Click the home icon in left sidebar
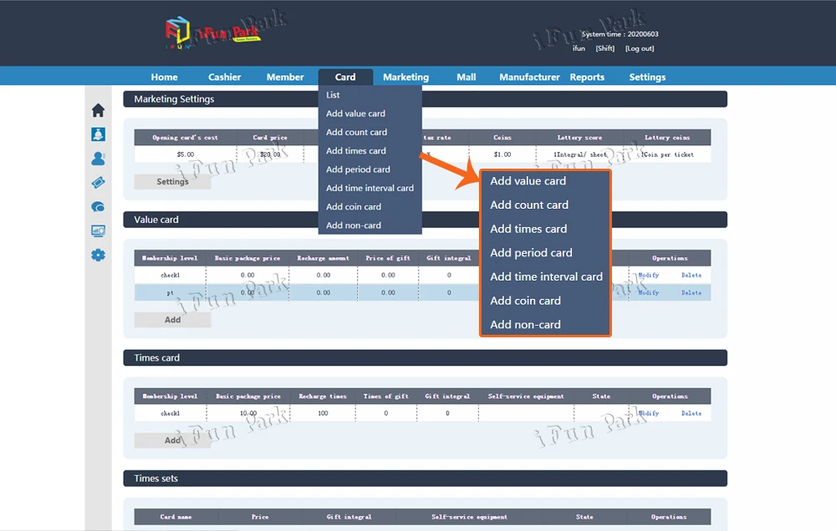Viewport: 836px width, 531px height. pyautogui.click(x=98, y=110)
